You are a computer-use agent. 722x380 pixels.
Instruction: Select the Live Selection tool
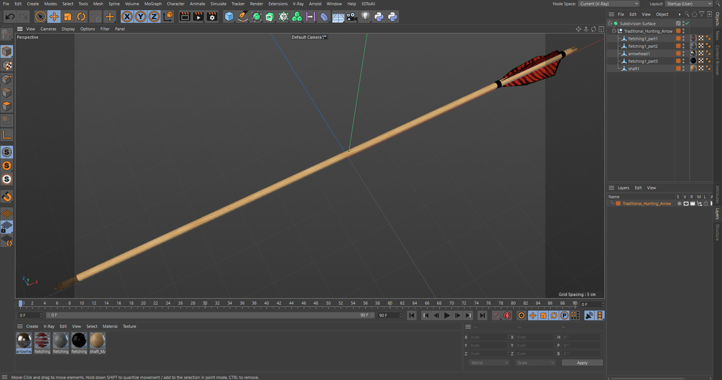(x=40, y=17)
